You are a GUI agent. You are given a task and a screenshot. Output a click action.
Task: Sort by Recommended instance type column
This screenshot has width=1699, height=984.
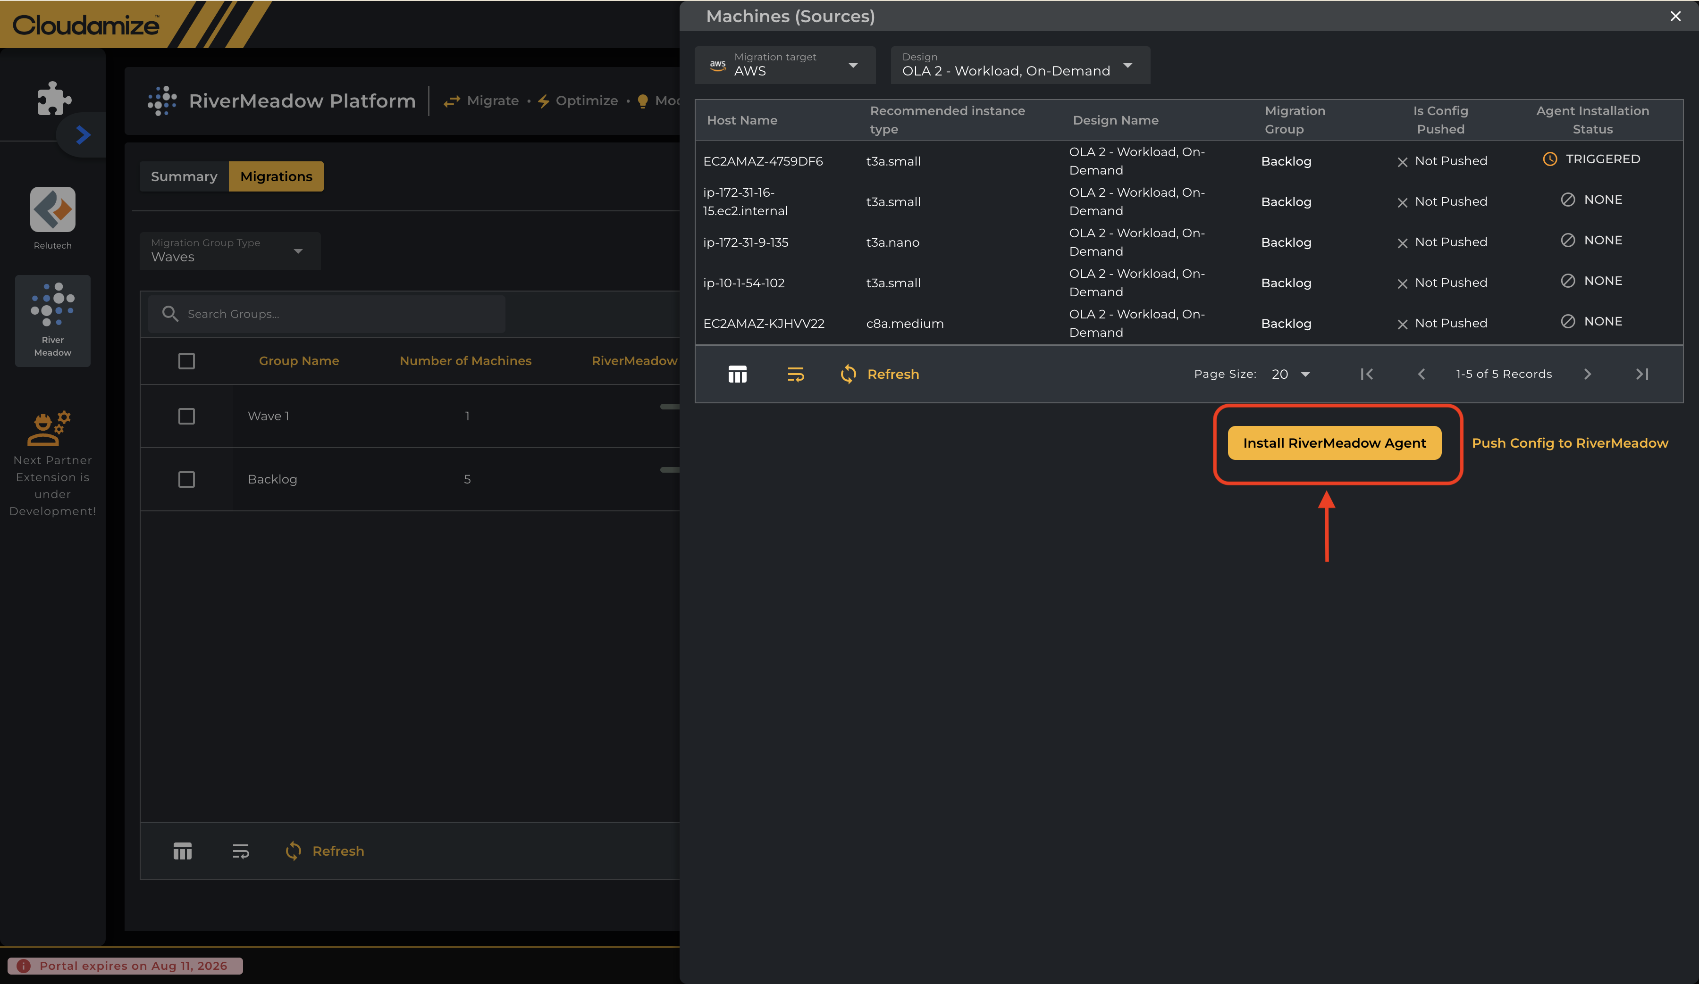click(947, 120)
